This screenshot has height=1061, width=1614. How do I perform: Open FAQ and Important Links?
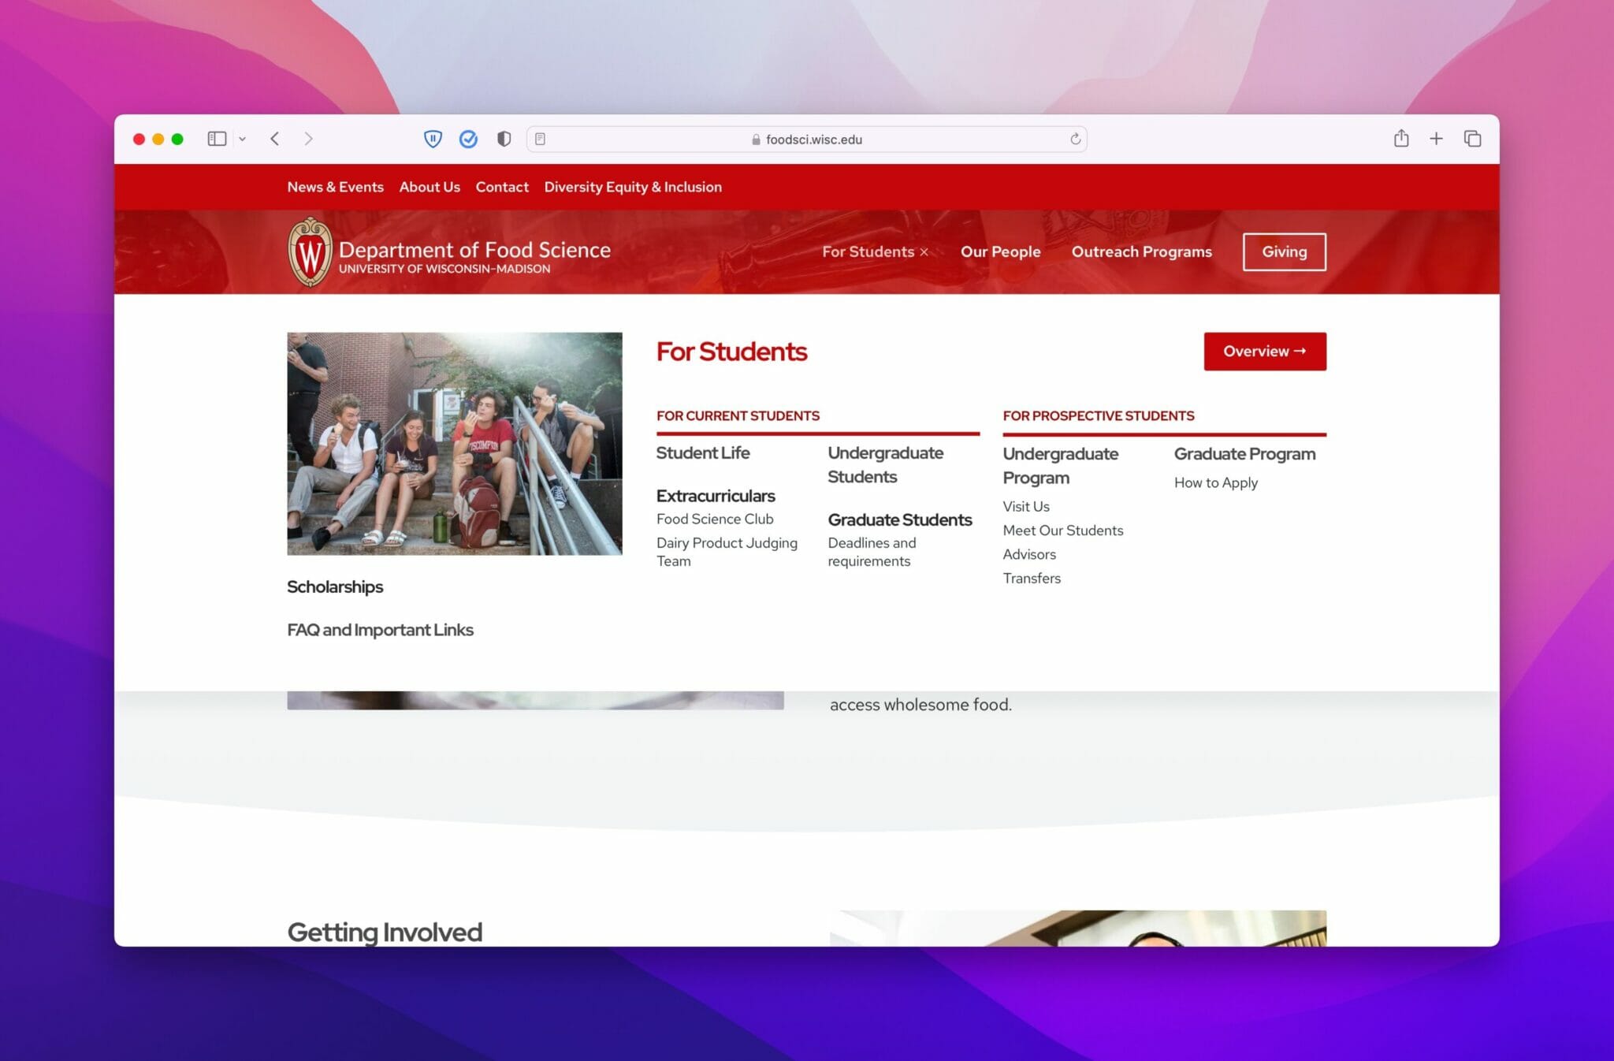(x=380, y=630)
